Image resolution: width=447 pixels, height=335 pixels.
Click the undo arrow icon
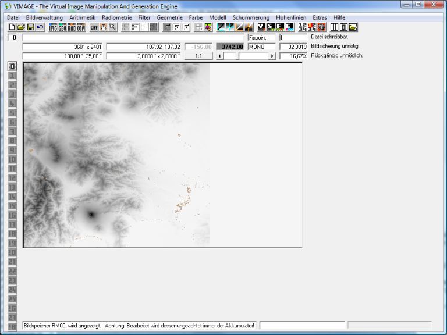40,27
